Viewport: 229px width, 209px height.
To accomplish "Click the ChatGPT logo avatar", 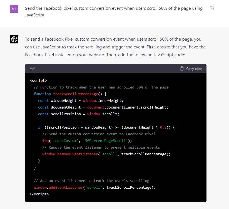I will 14,39.
